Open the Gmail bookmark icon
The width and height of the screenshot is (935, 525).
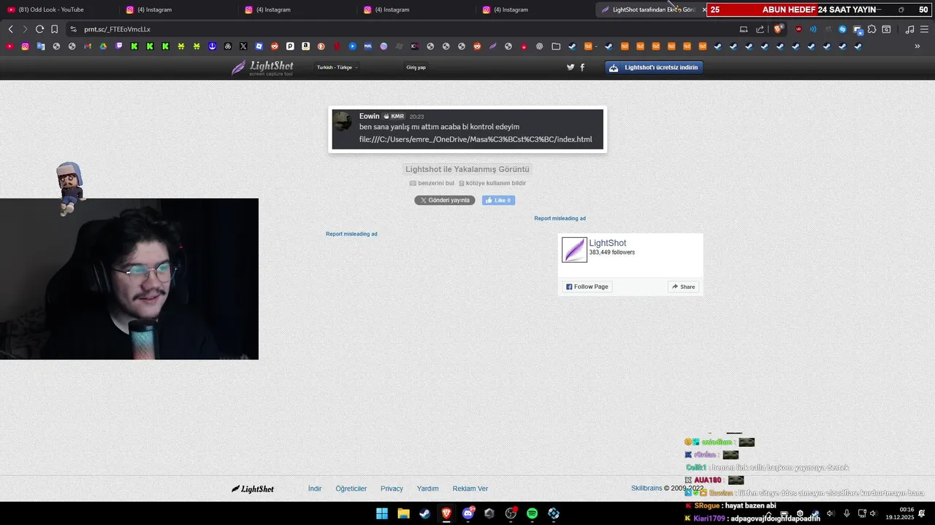(88, 46)
